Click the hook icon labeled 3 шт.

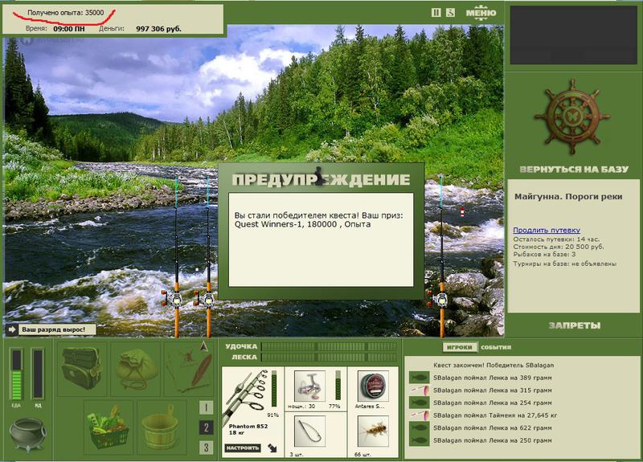point(309,431)
